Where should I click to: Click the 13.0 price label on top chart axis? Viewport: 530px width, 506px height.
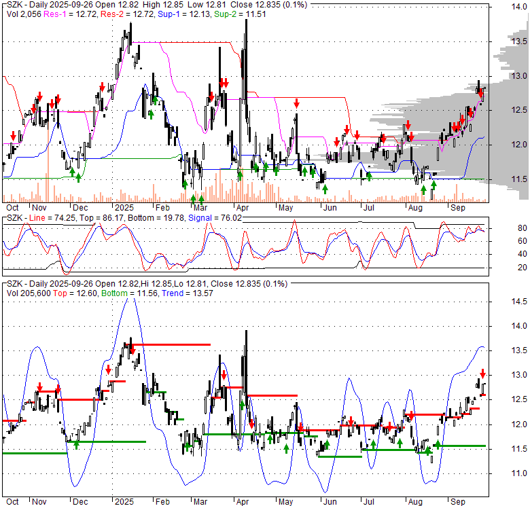(x=519, y=75)
